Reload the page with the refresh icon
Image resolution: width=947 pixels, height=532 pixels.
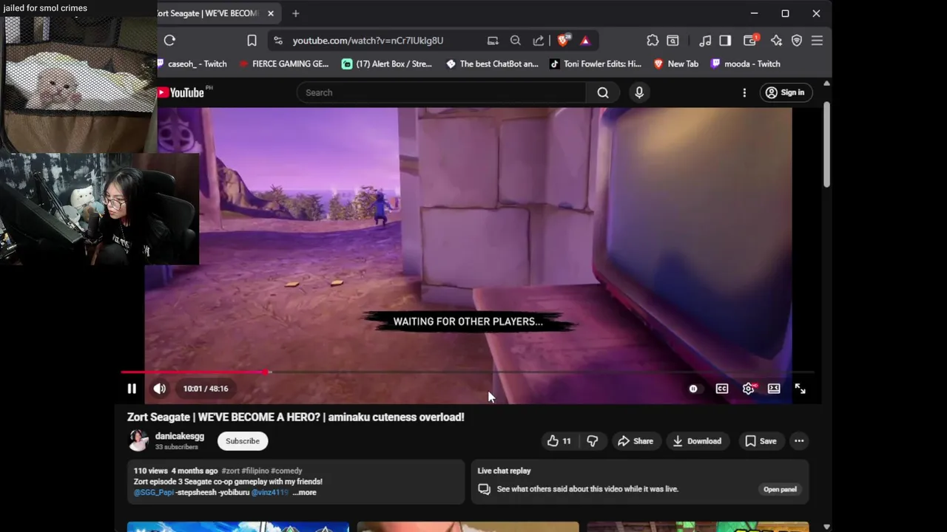pos(169,41)
